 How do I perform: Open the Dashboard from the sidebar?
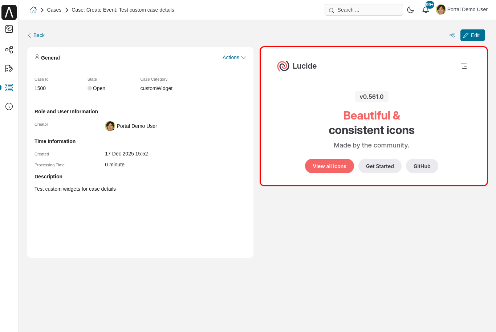tap(9, 29)
